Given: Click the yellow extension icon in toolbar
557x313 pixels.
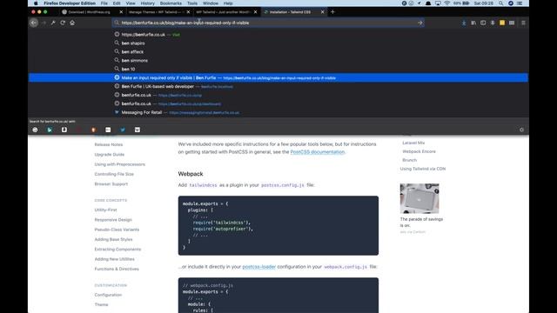Looking at the screenshot, I should pyautogui.click(x=502, y=23).
